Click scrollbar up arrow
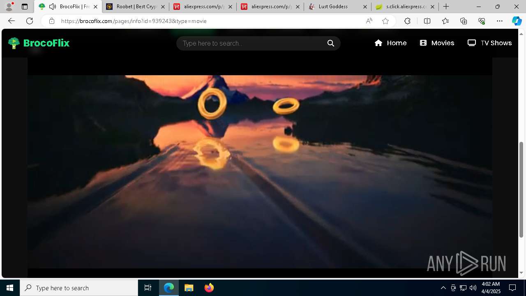 click(x=521, y=33)
